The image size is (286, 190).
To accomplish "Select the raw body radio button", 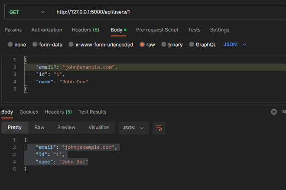I will click(142, 45).
